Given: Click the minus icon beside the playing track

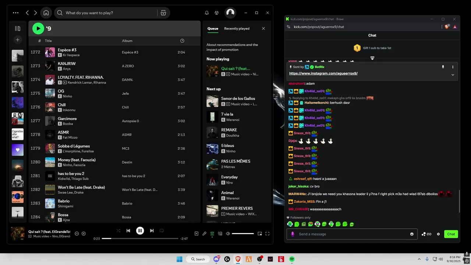Looking at the screenshot, I should [x=77, y=234].
